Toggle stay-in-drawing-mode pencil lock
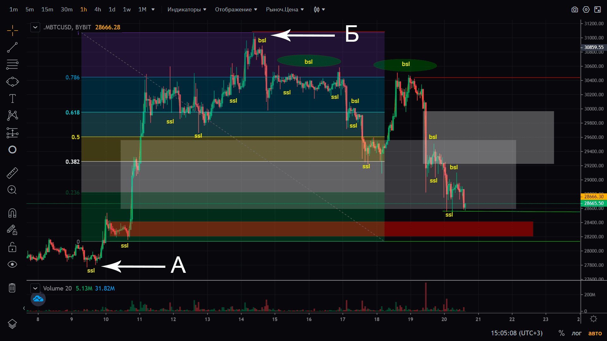607x341 pixels. [12, 230]
